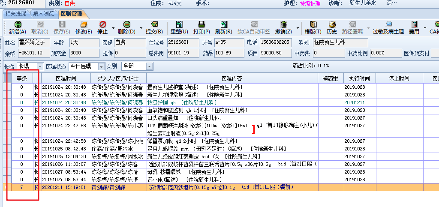
Task: Click the 中药比例 field 0.00%
Action: (x=385, y=53)
